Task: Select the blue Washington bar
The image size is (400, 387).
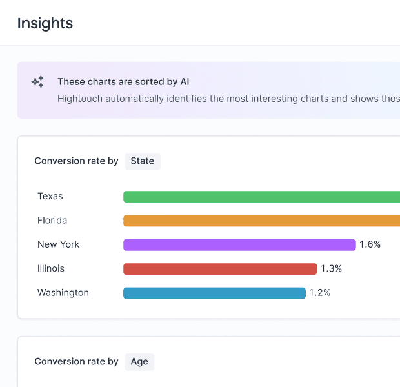Action: pyautogui.click(x=214, y=293)
